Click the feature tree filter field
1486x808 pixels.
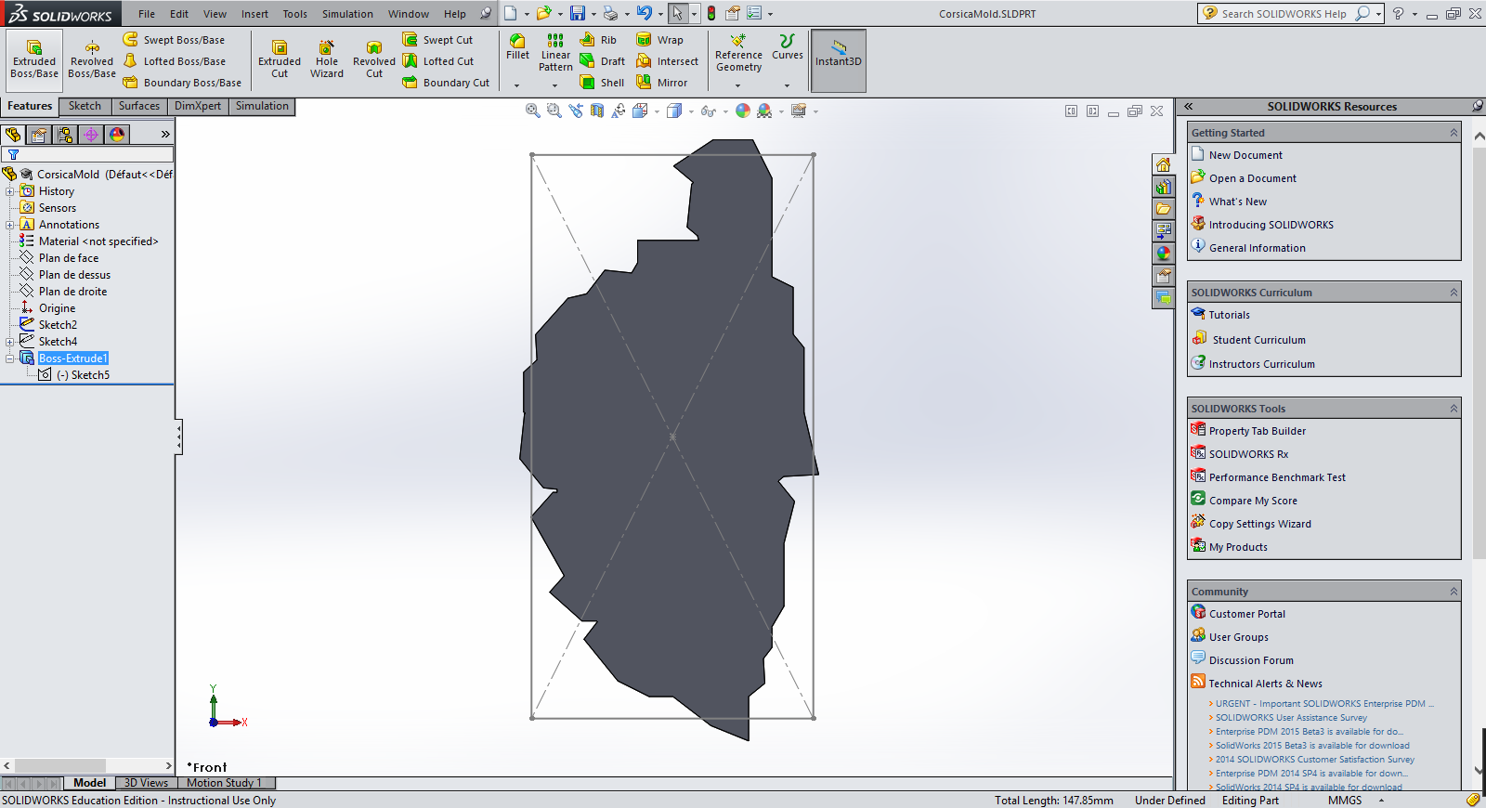click(87, 154)
